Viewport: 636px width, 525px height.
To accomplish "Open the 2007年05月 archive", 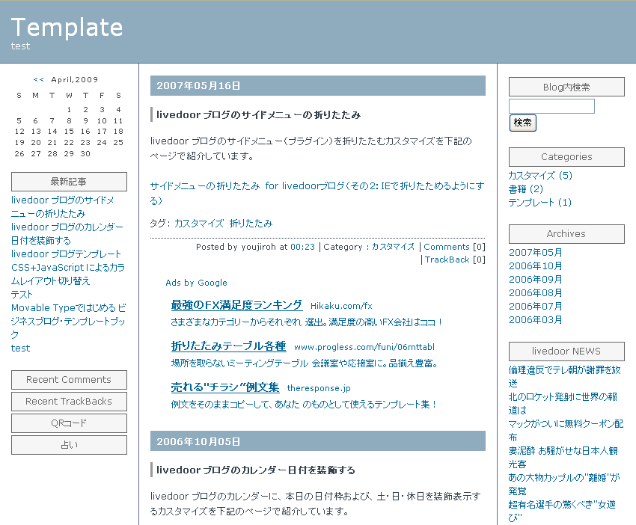I will [536, 253].
